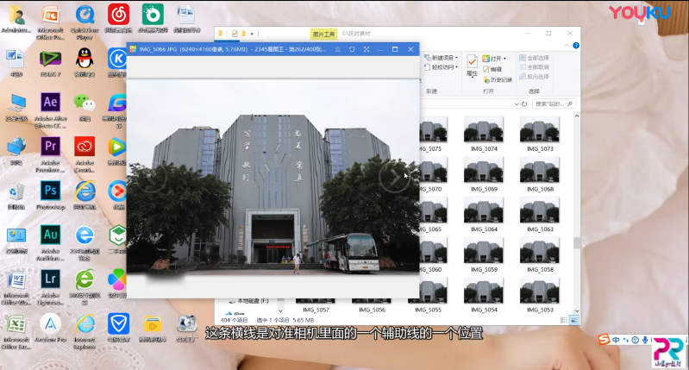The height and width of the screenshot is (370, 689).
Task: Expand the 打开 dropdown in Explorer ribbon
Action: point(504,59)
